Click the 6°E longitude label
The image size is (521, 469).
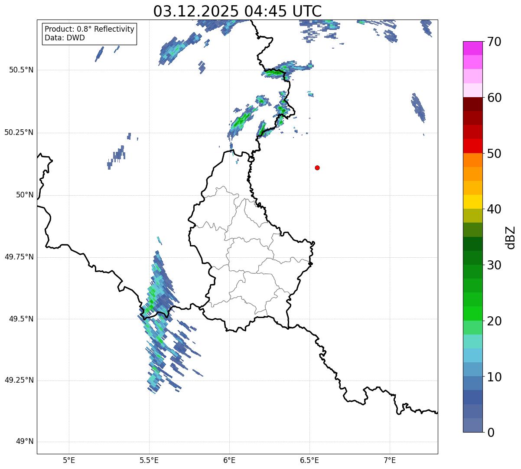click(229, 460)
